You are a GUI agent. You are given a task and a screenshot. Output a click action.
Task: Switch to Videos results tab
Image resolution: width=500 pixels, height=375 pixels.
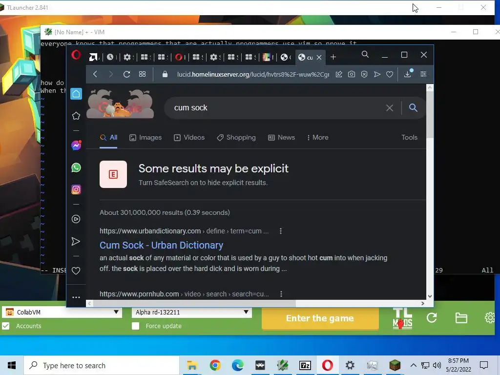click(189, 137)
